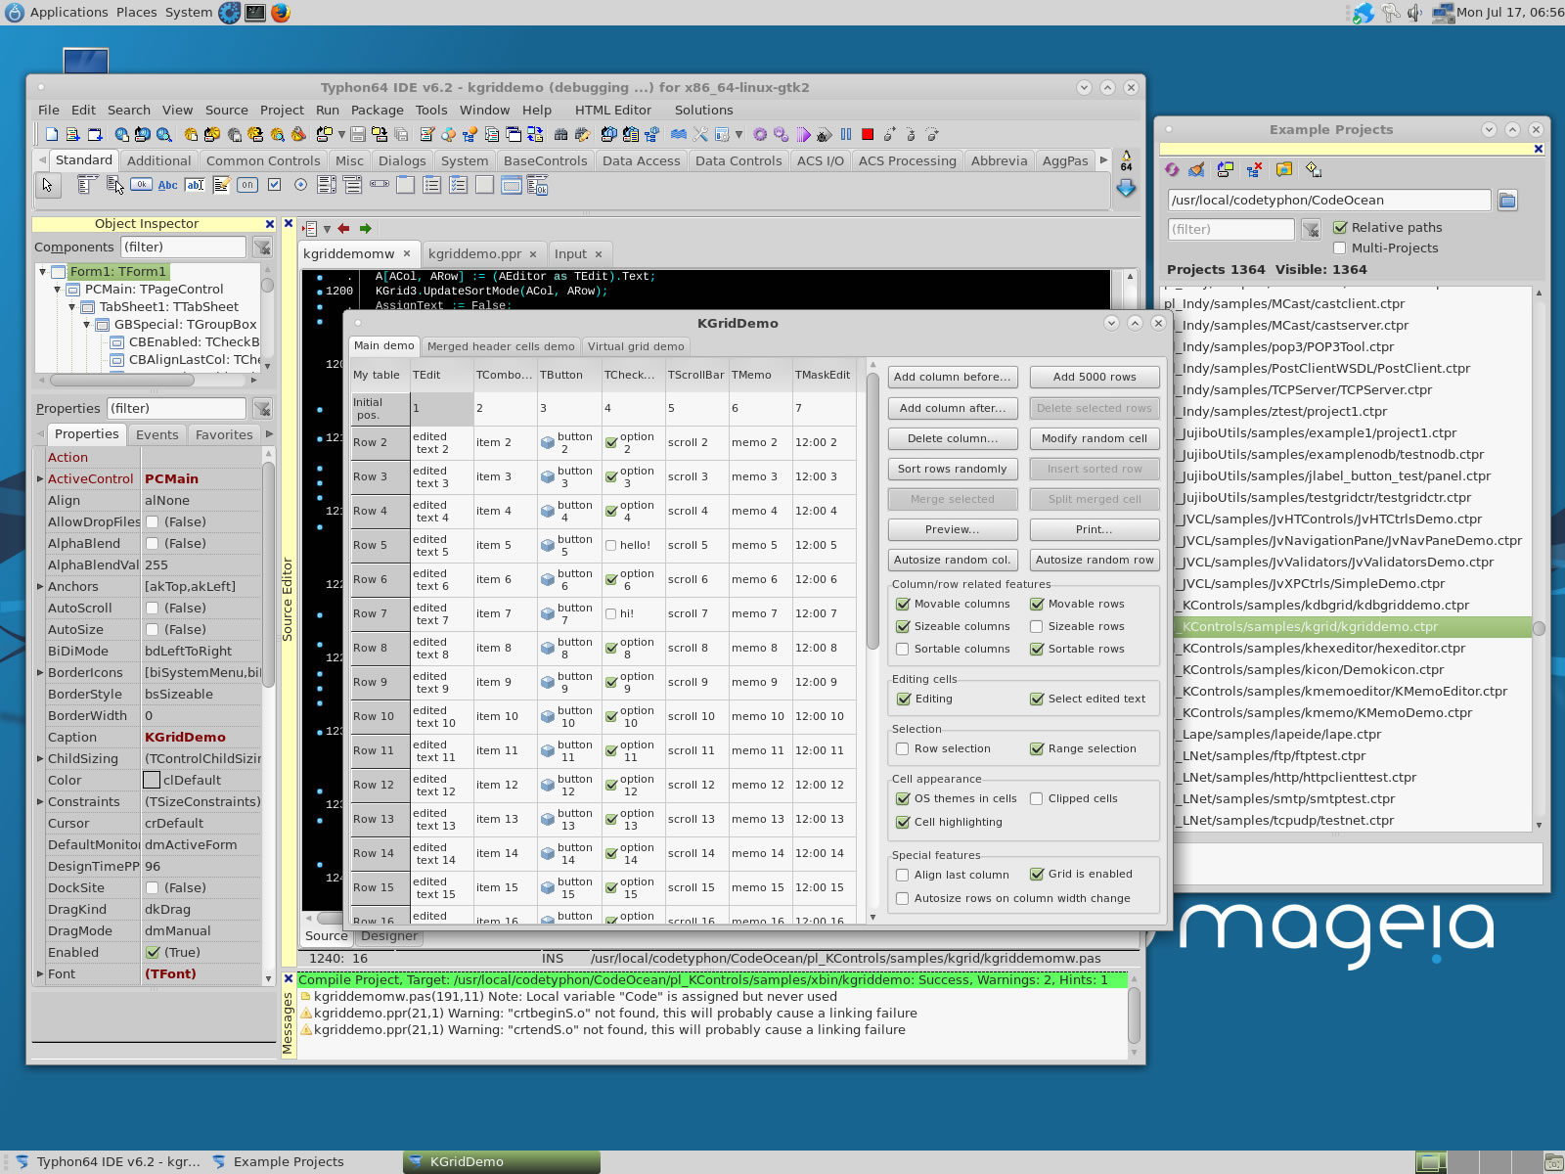This screenshot has height=1174, width=1565.
Task: Open dropdown arrow beside view forms toolbar icon
Action: pos(738,135)
